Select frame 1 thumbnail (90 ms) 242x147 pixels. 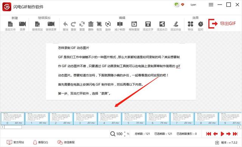pos(37,119)
